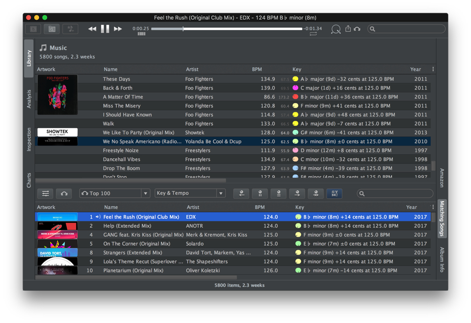Click the music note Music library icon
471x323 pixels.
coord(43,48)
